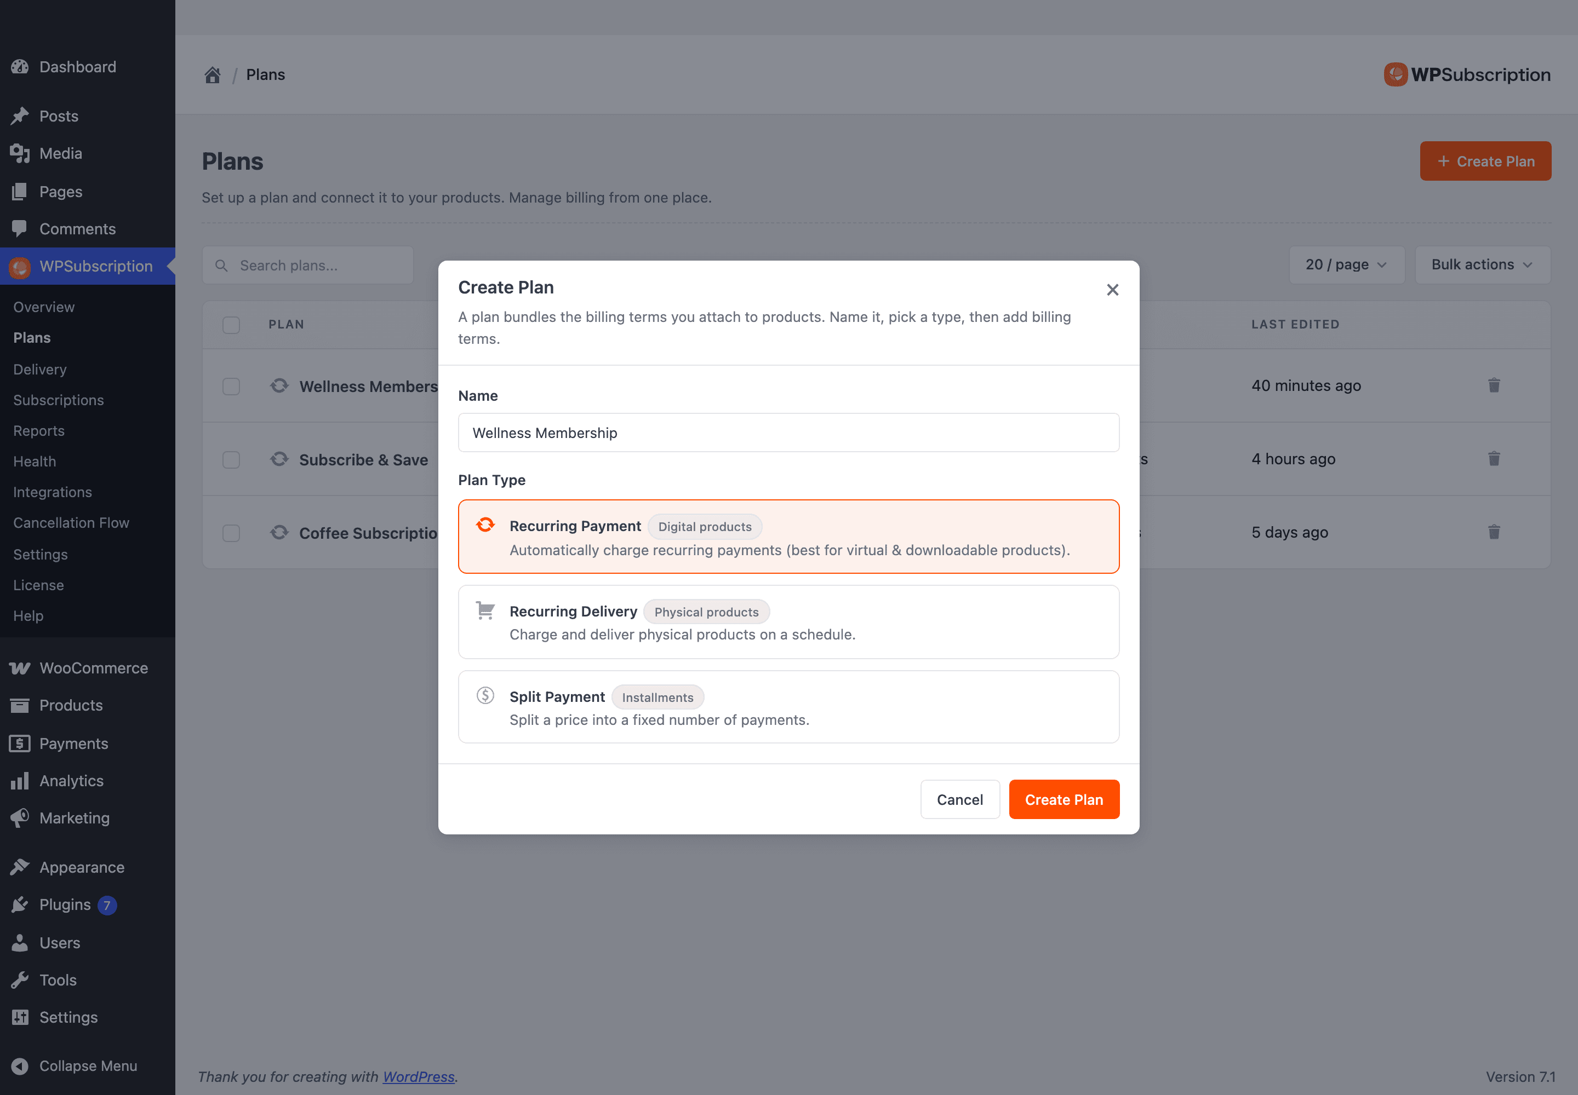Image resolution: width=1578 pixels, height=1095 pixels.
Task: Open Help submenu item
Action: point(28,616)
